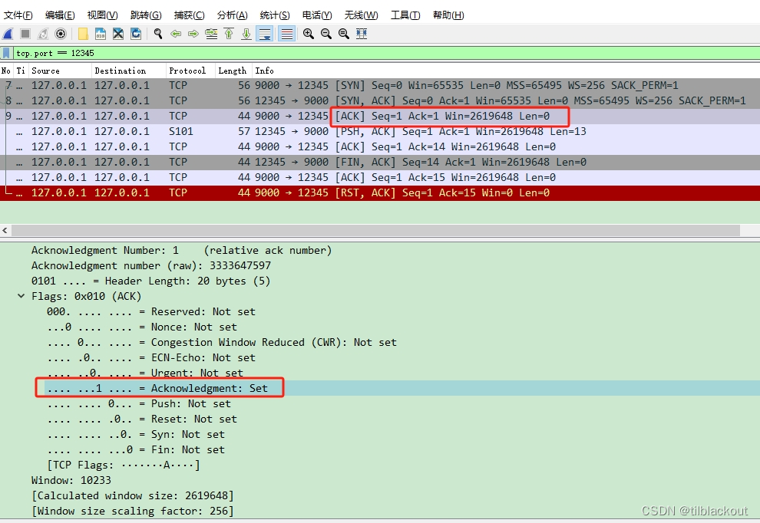Open the 文件(F) menu
The width and height of the screenshot is (760, 523).
[x=18, y=15]
